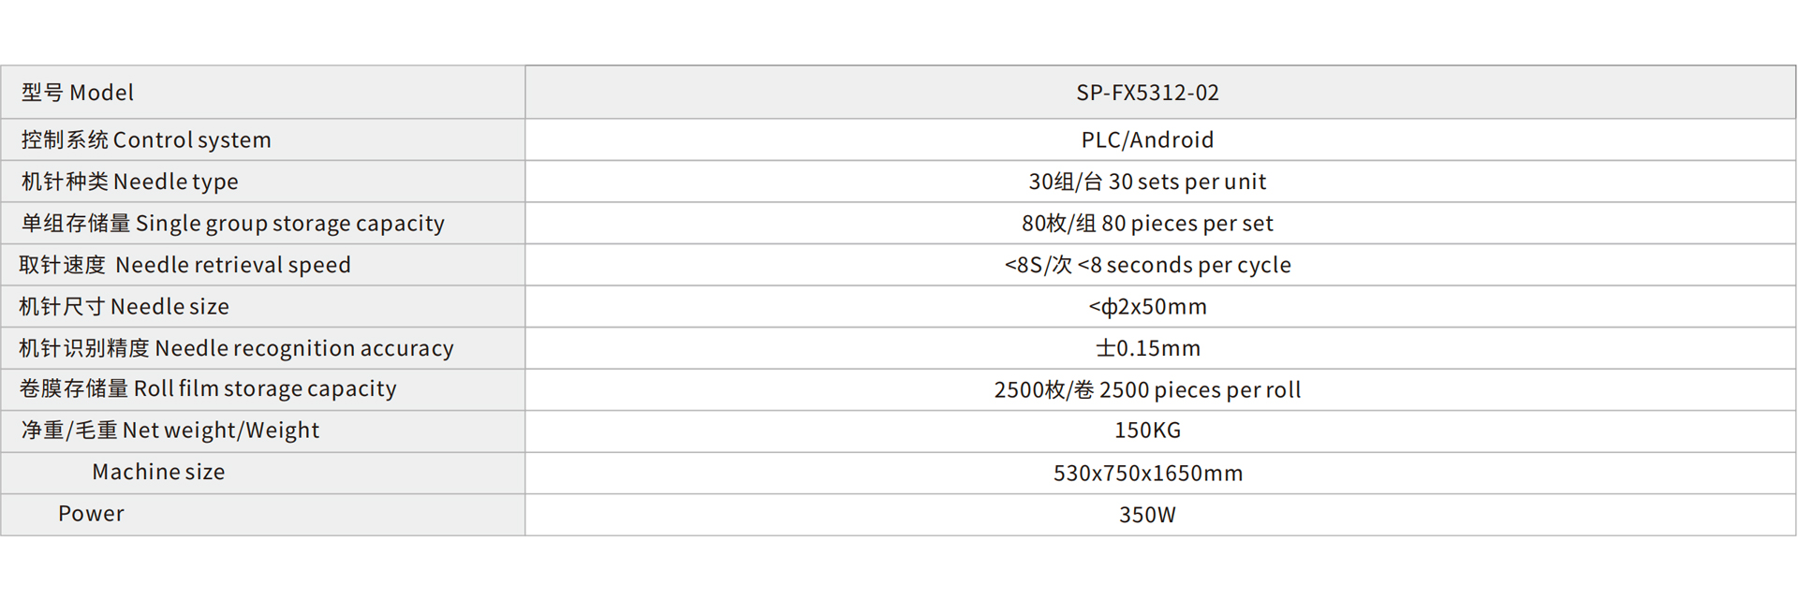This screenshot has width=1798, height=599.
Task: Click the "型号 Model" label cell
Action: point(78,93)
